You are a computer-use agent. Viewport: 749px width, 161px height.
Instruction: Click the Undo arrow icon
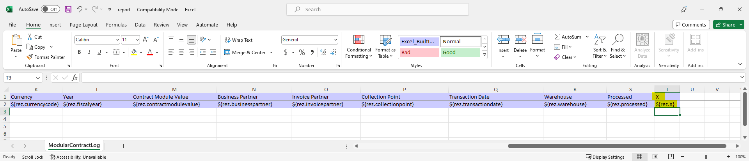click(79, 9)
